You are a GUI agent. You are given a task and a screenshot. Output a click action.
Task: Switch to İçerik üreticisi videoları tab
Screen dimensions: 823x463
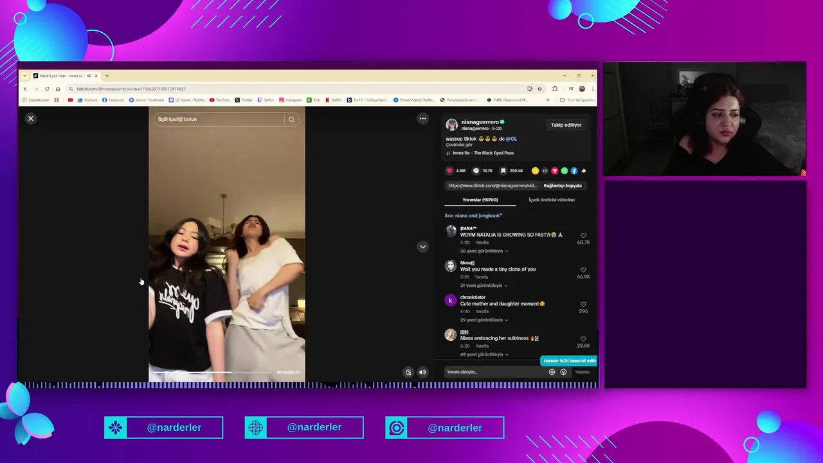(x=552, y=200)
